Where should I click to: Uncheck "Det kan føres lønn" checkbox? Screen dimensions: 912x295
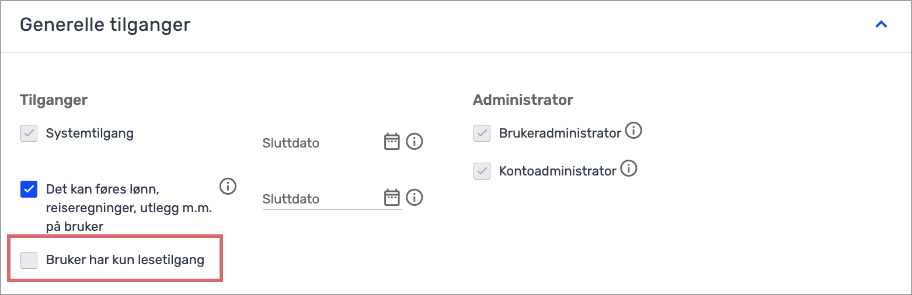29,189
